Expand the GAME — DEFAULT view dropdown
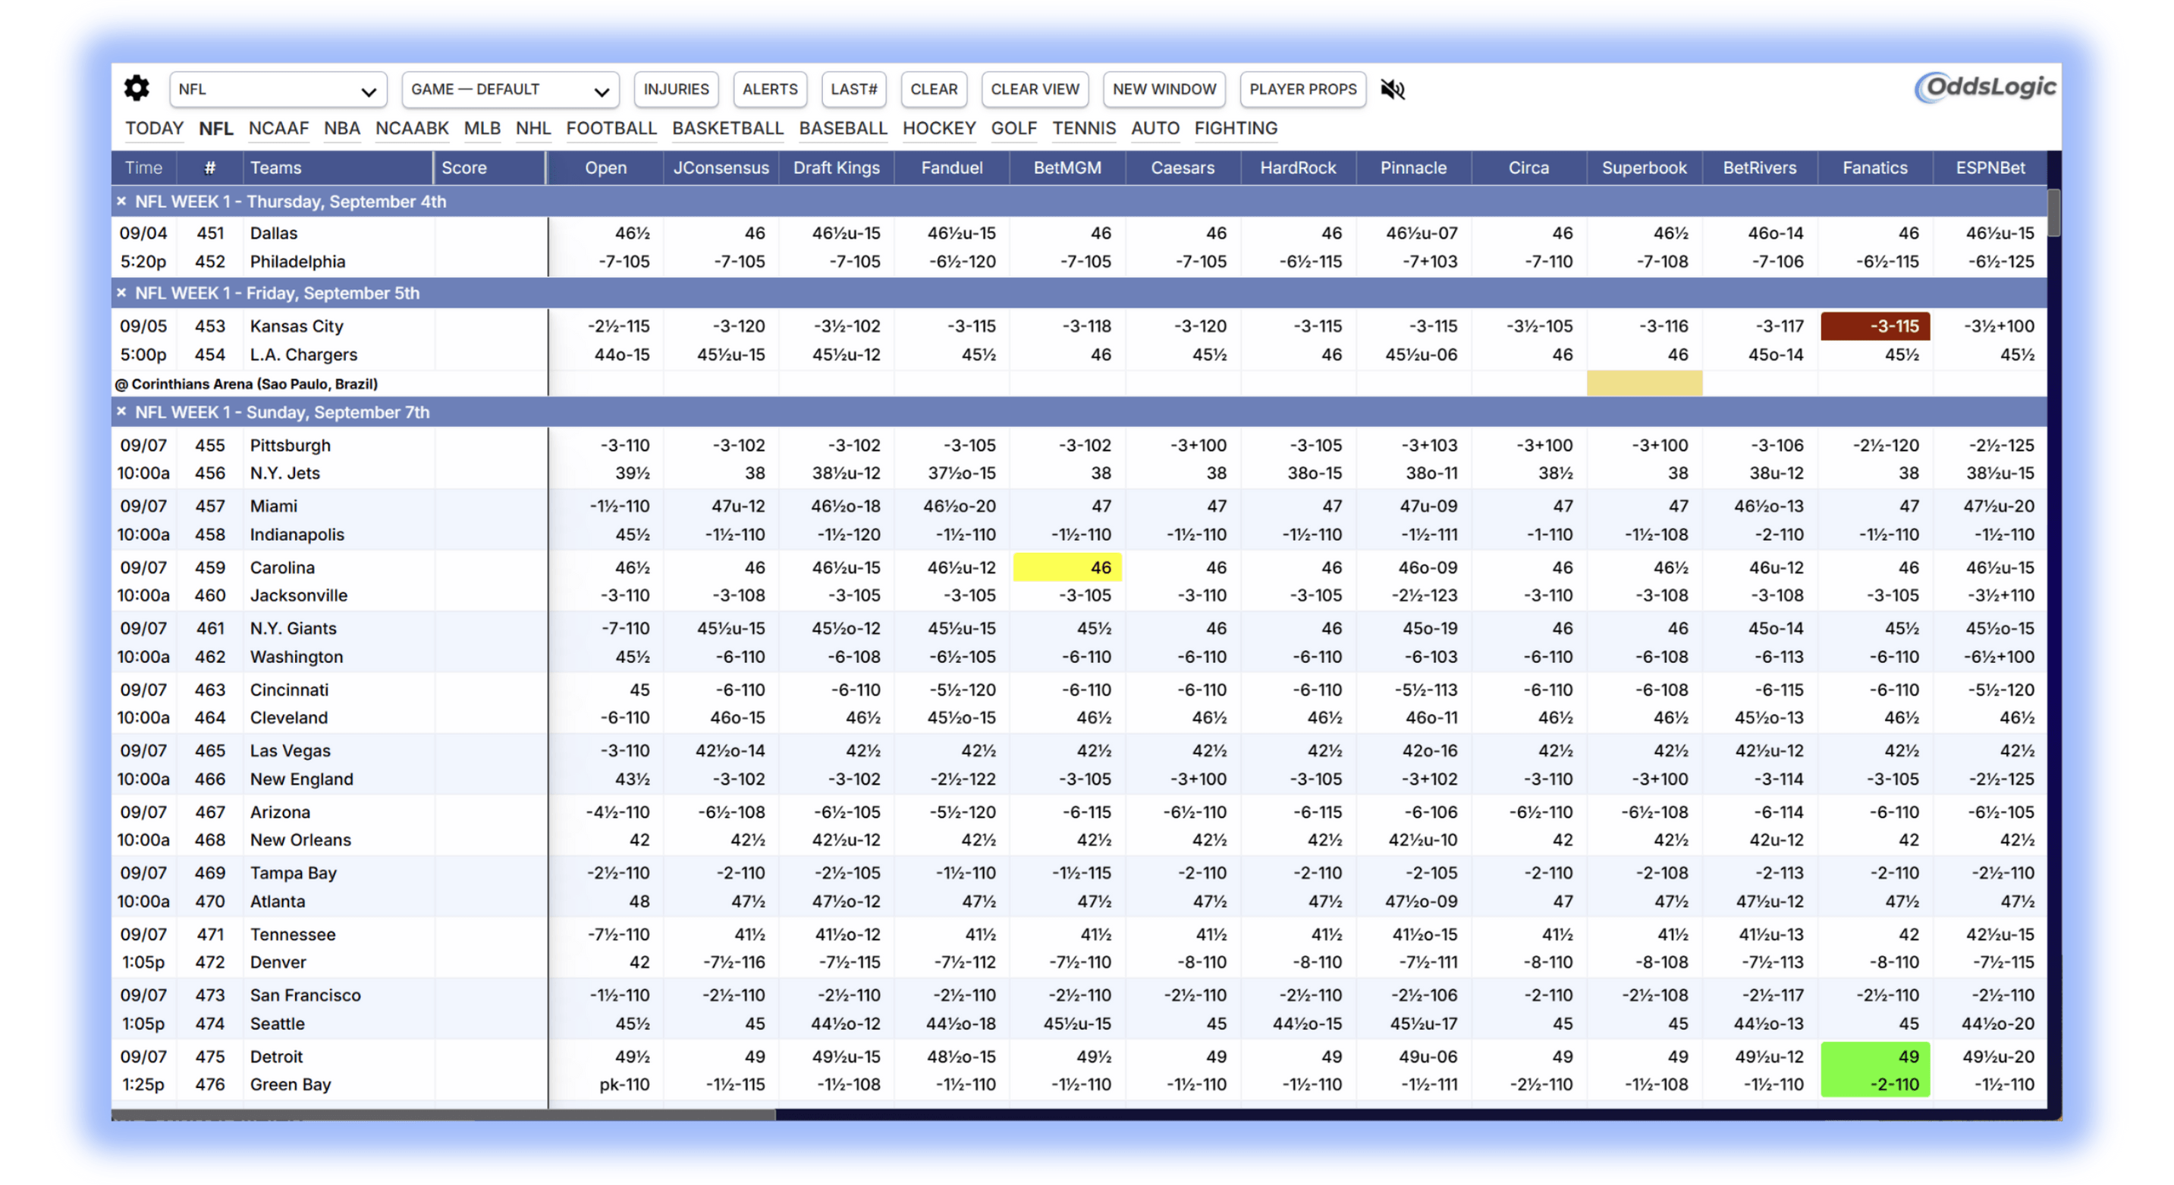 pyautogui.click(x=510, y=90)
